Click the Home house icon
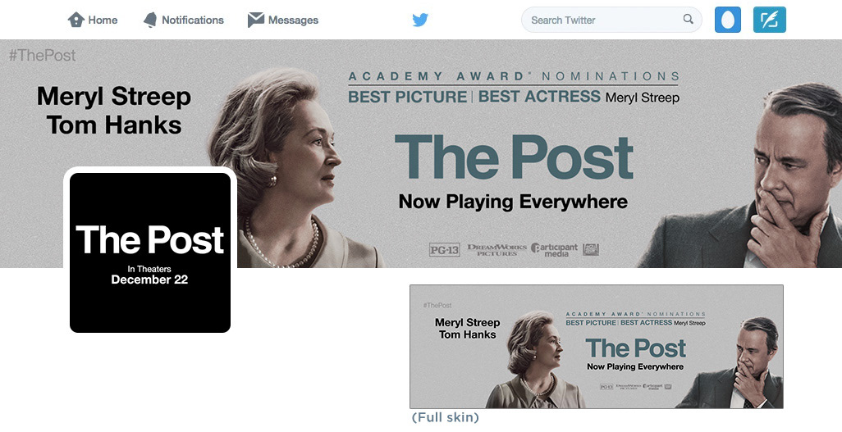842x432 pixels. (x=76, y=20)
